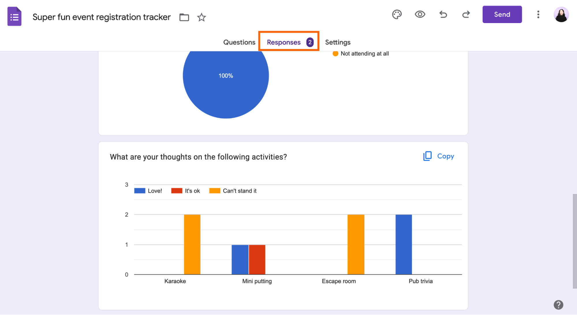Click the move to folder icon

tap(184, 17)
